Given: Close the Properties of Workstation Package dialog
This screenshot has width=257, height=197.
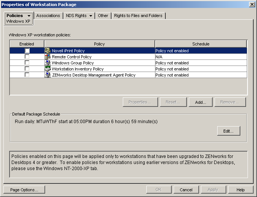Looking at the screenshot, I should (252, 5).
